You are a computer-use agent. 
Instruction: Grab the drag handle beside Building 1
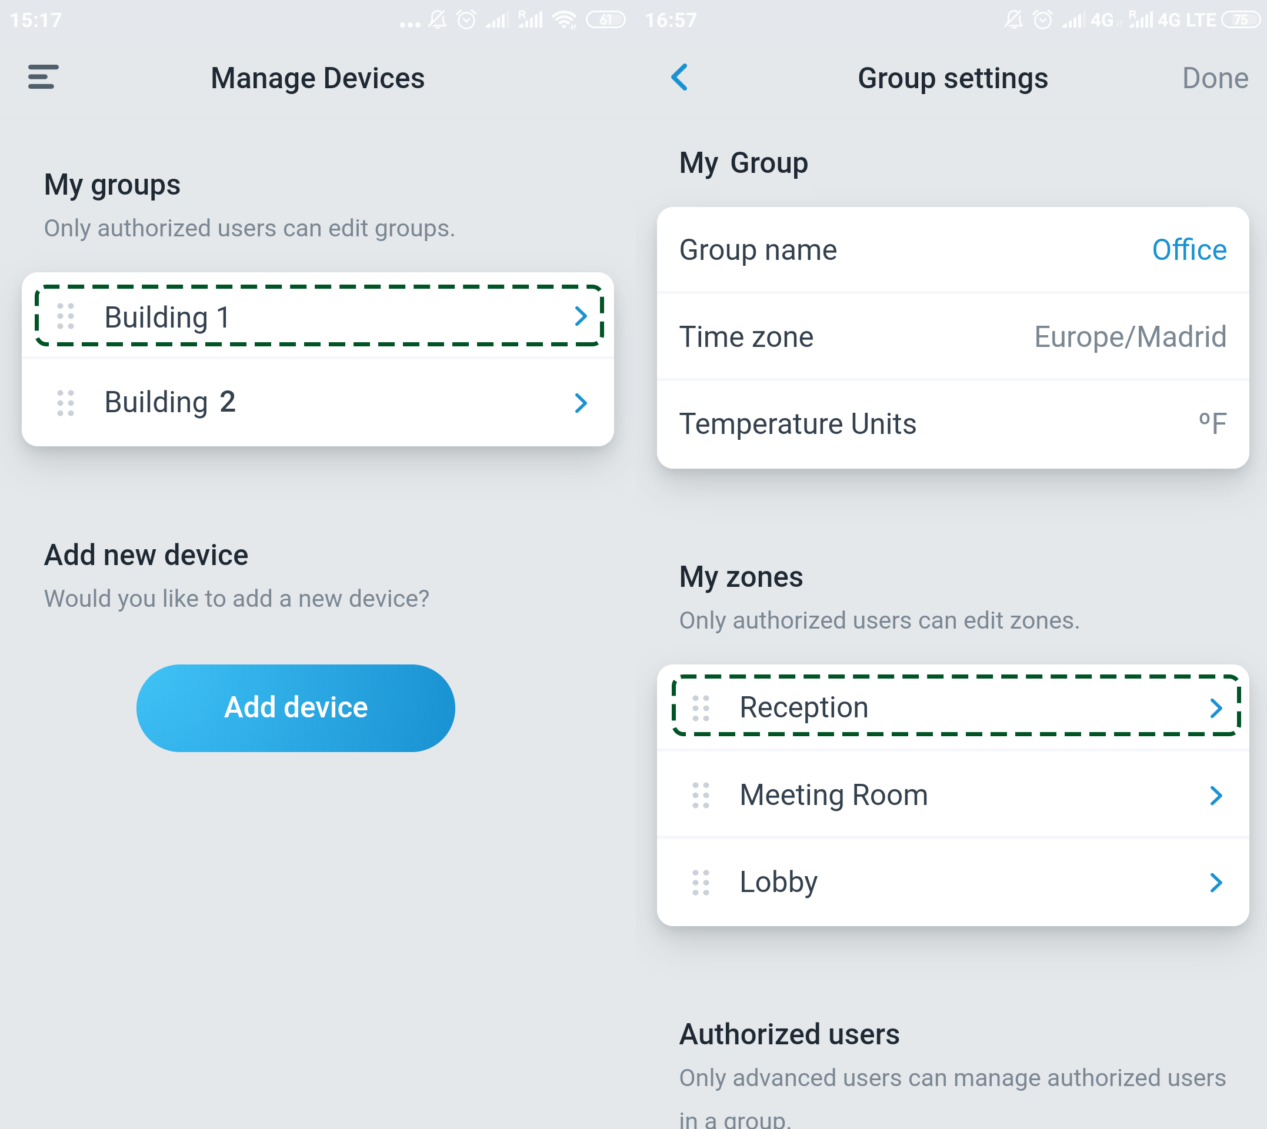tap(66, 316)
